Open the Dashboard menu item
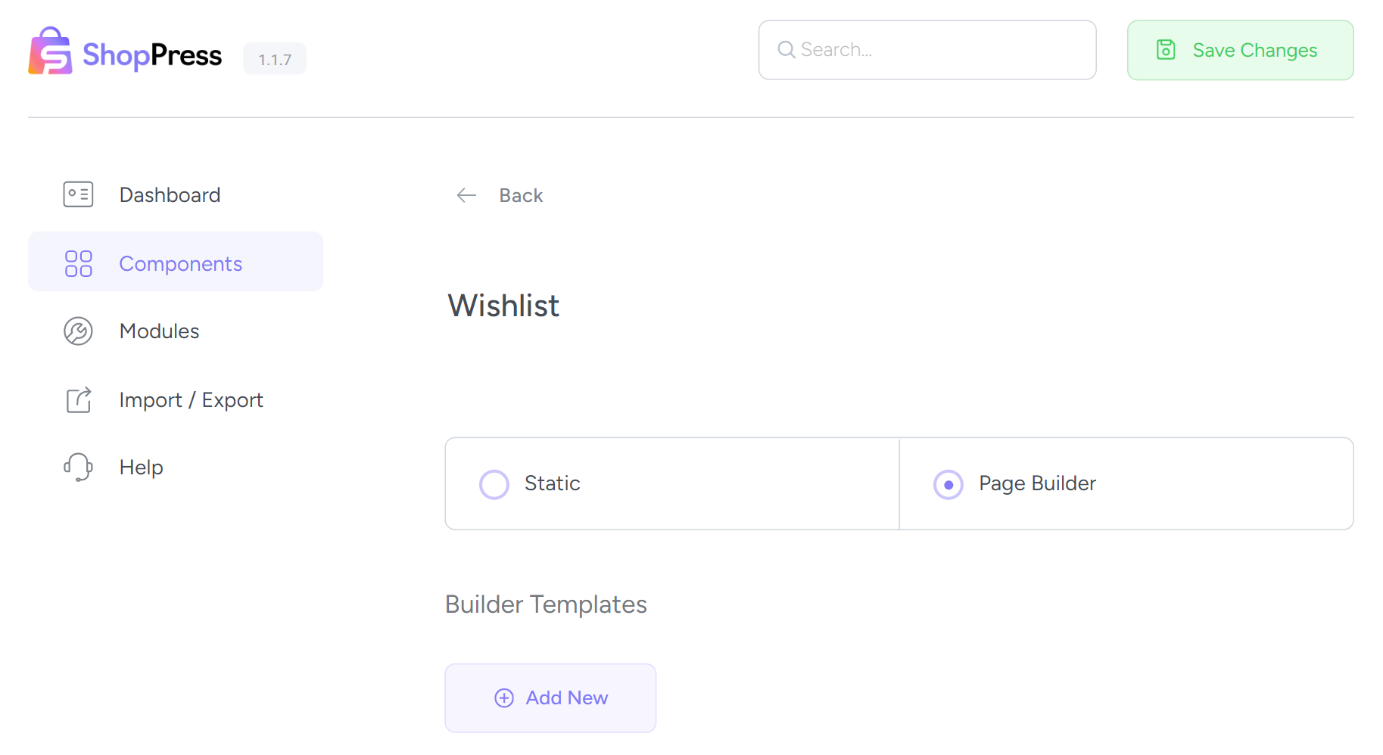Screen dimensions: 1383x755 pyautogui.click(x=170, y=195)
